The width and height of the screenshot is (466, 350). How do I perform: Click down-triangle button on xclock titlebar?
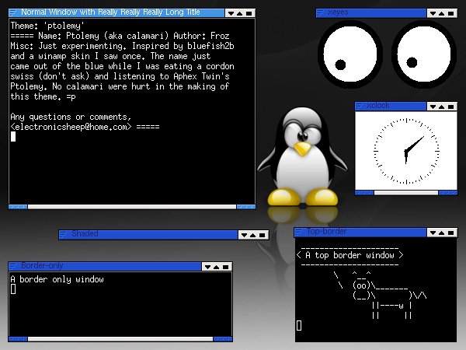(x=433, y=107)
